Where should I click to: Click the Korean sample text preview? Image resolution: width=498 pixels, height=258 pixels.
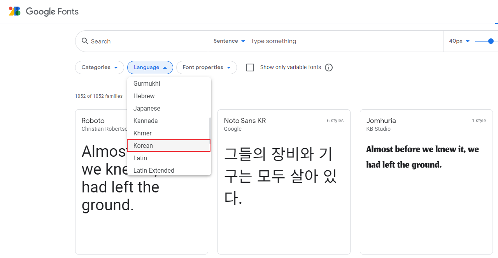[x=280, y=176]
